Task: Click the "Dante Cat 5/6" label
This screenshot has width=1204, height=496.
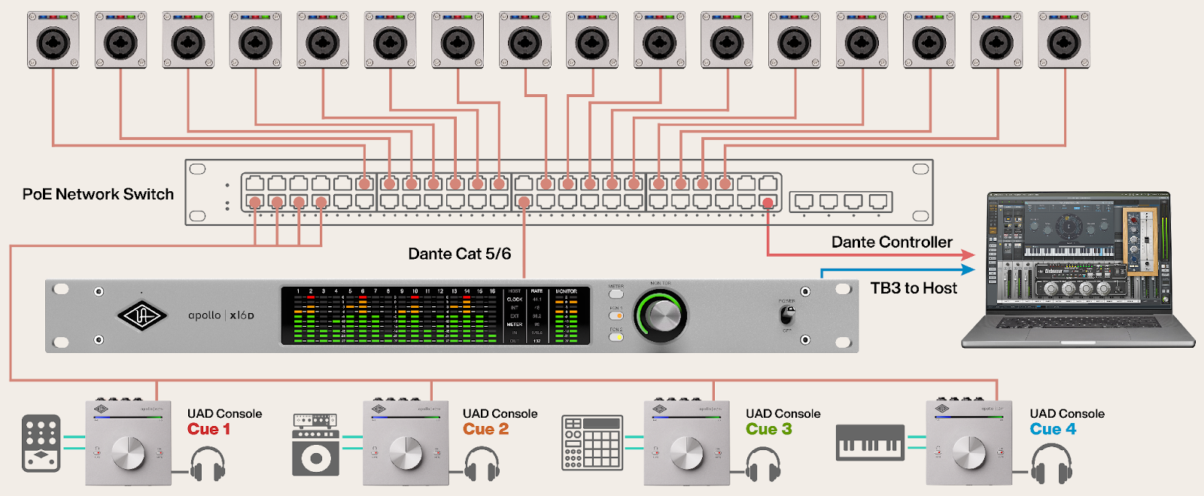Action: (x=460, y=254)
